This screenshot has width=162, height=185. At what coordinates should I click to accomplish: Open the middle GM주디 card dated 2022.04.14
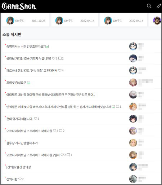coord(75,20)
